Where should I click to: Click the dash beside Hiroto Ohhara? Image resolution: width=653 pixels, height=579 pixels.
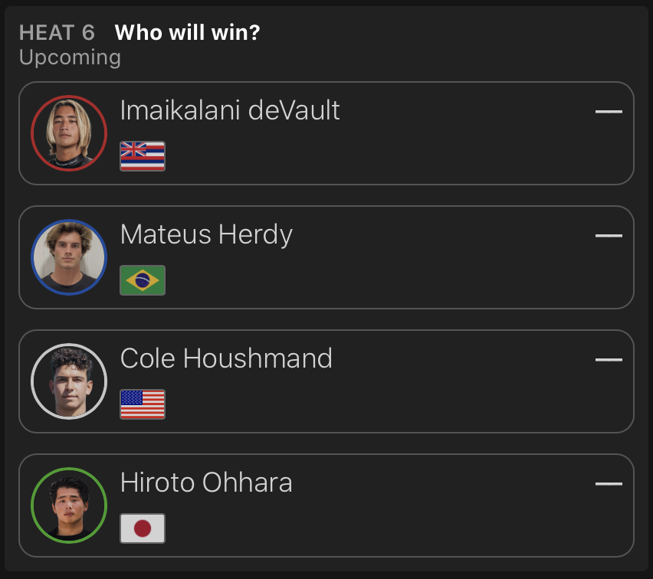tap(609, 483)
